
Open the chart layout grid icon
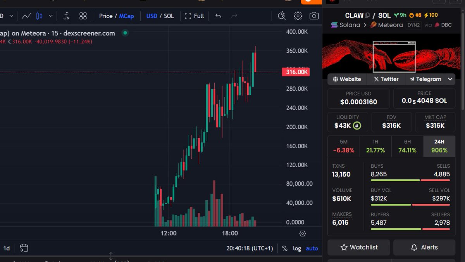pos(83,16)
